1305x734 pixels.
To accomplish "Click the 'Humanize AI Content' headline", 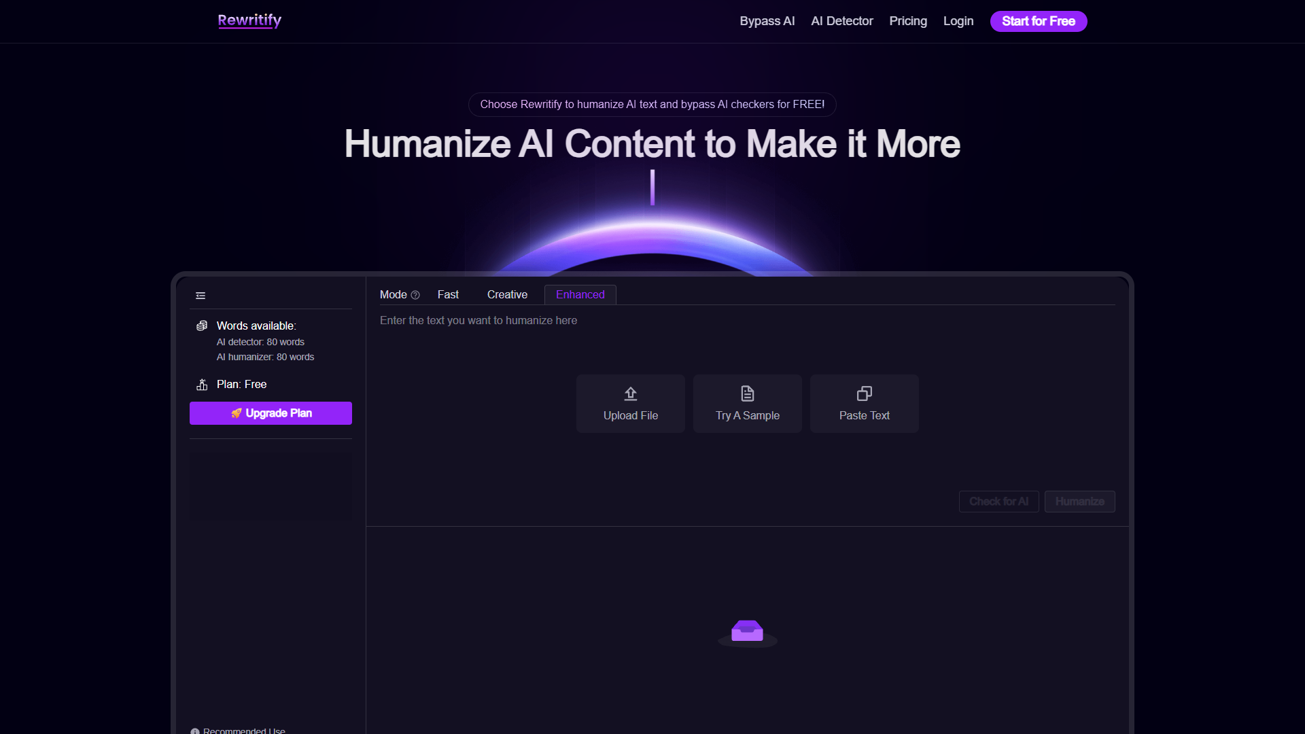I will pyautogui.click(x=652, y=144).
